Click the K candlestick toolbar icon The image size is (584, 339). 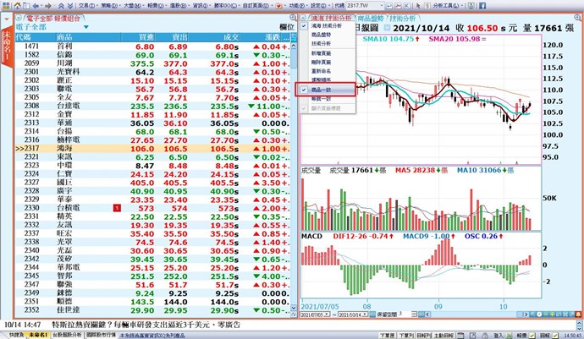(407, 6)
